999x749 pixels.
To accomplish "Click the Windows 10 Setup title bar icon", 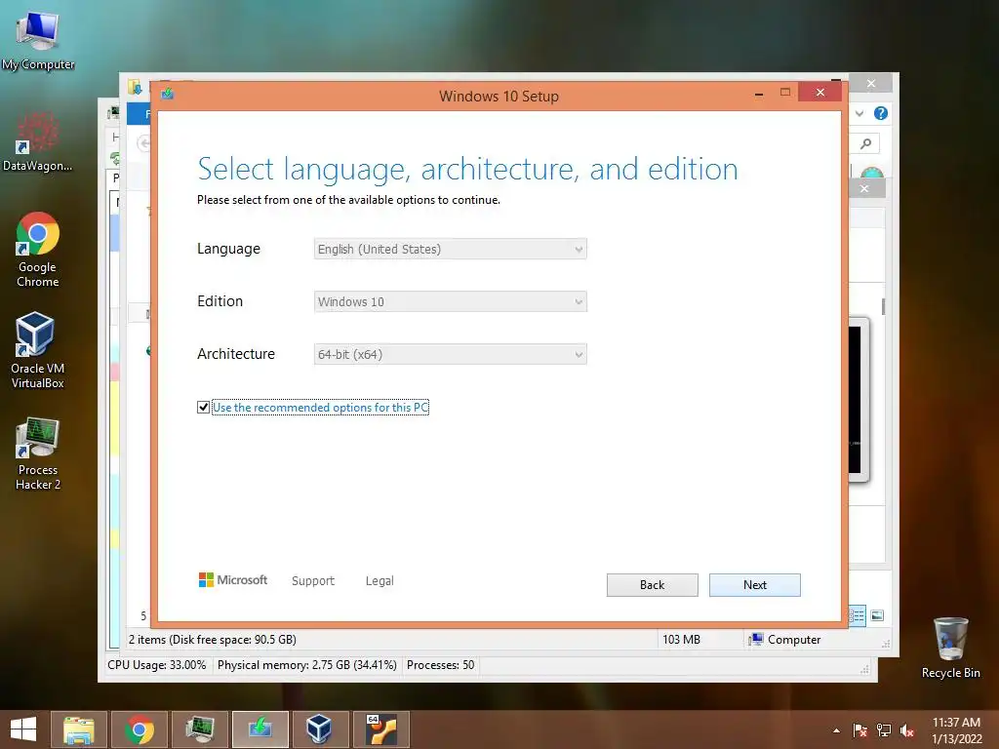I will 168,95.
